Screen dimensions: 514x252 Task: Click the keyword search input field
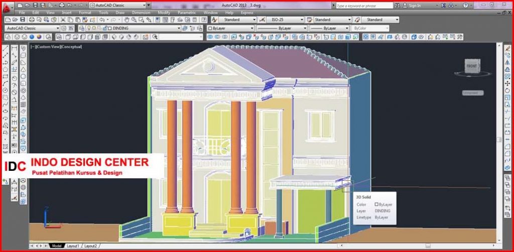(364, 6)
